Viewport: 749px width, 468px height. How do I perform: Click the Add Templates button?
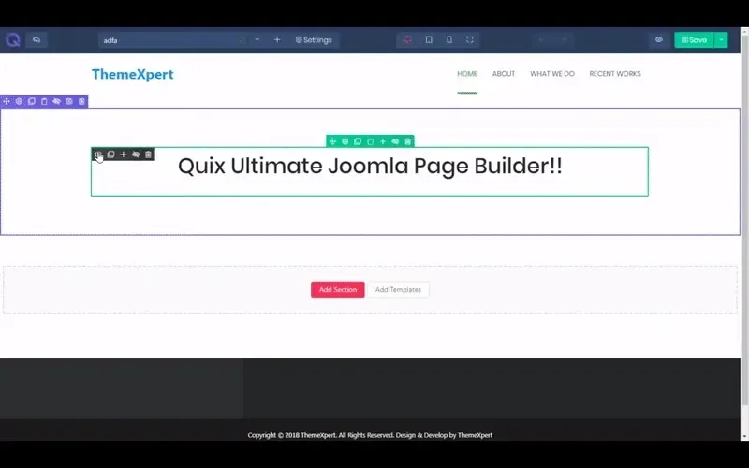coord(398,289)
